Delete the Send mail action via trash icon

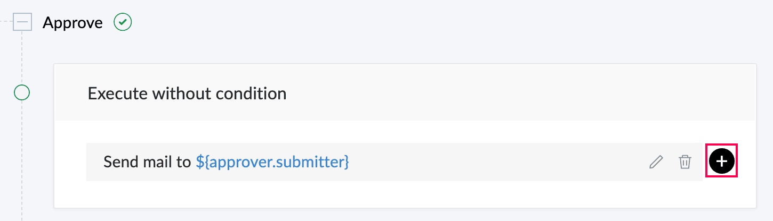pos(685,162)
